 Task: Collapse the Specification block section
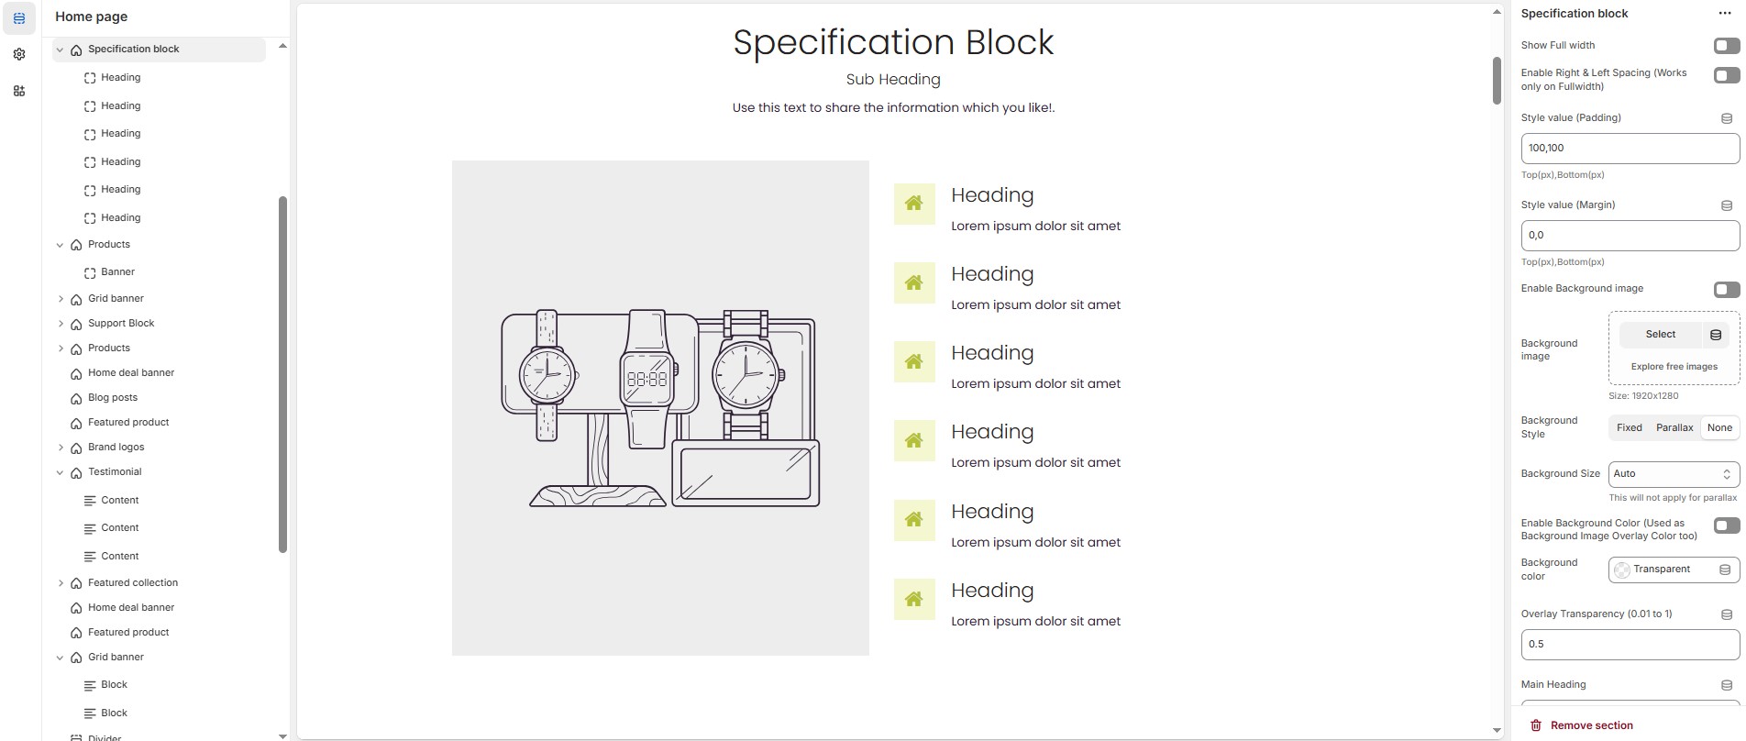[x=61, y=50]
